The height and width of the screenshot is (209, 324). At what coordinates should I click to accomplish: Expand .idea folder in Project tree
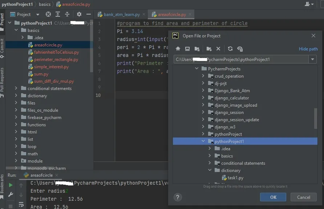pos(23,37)
